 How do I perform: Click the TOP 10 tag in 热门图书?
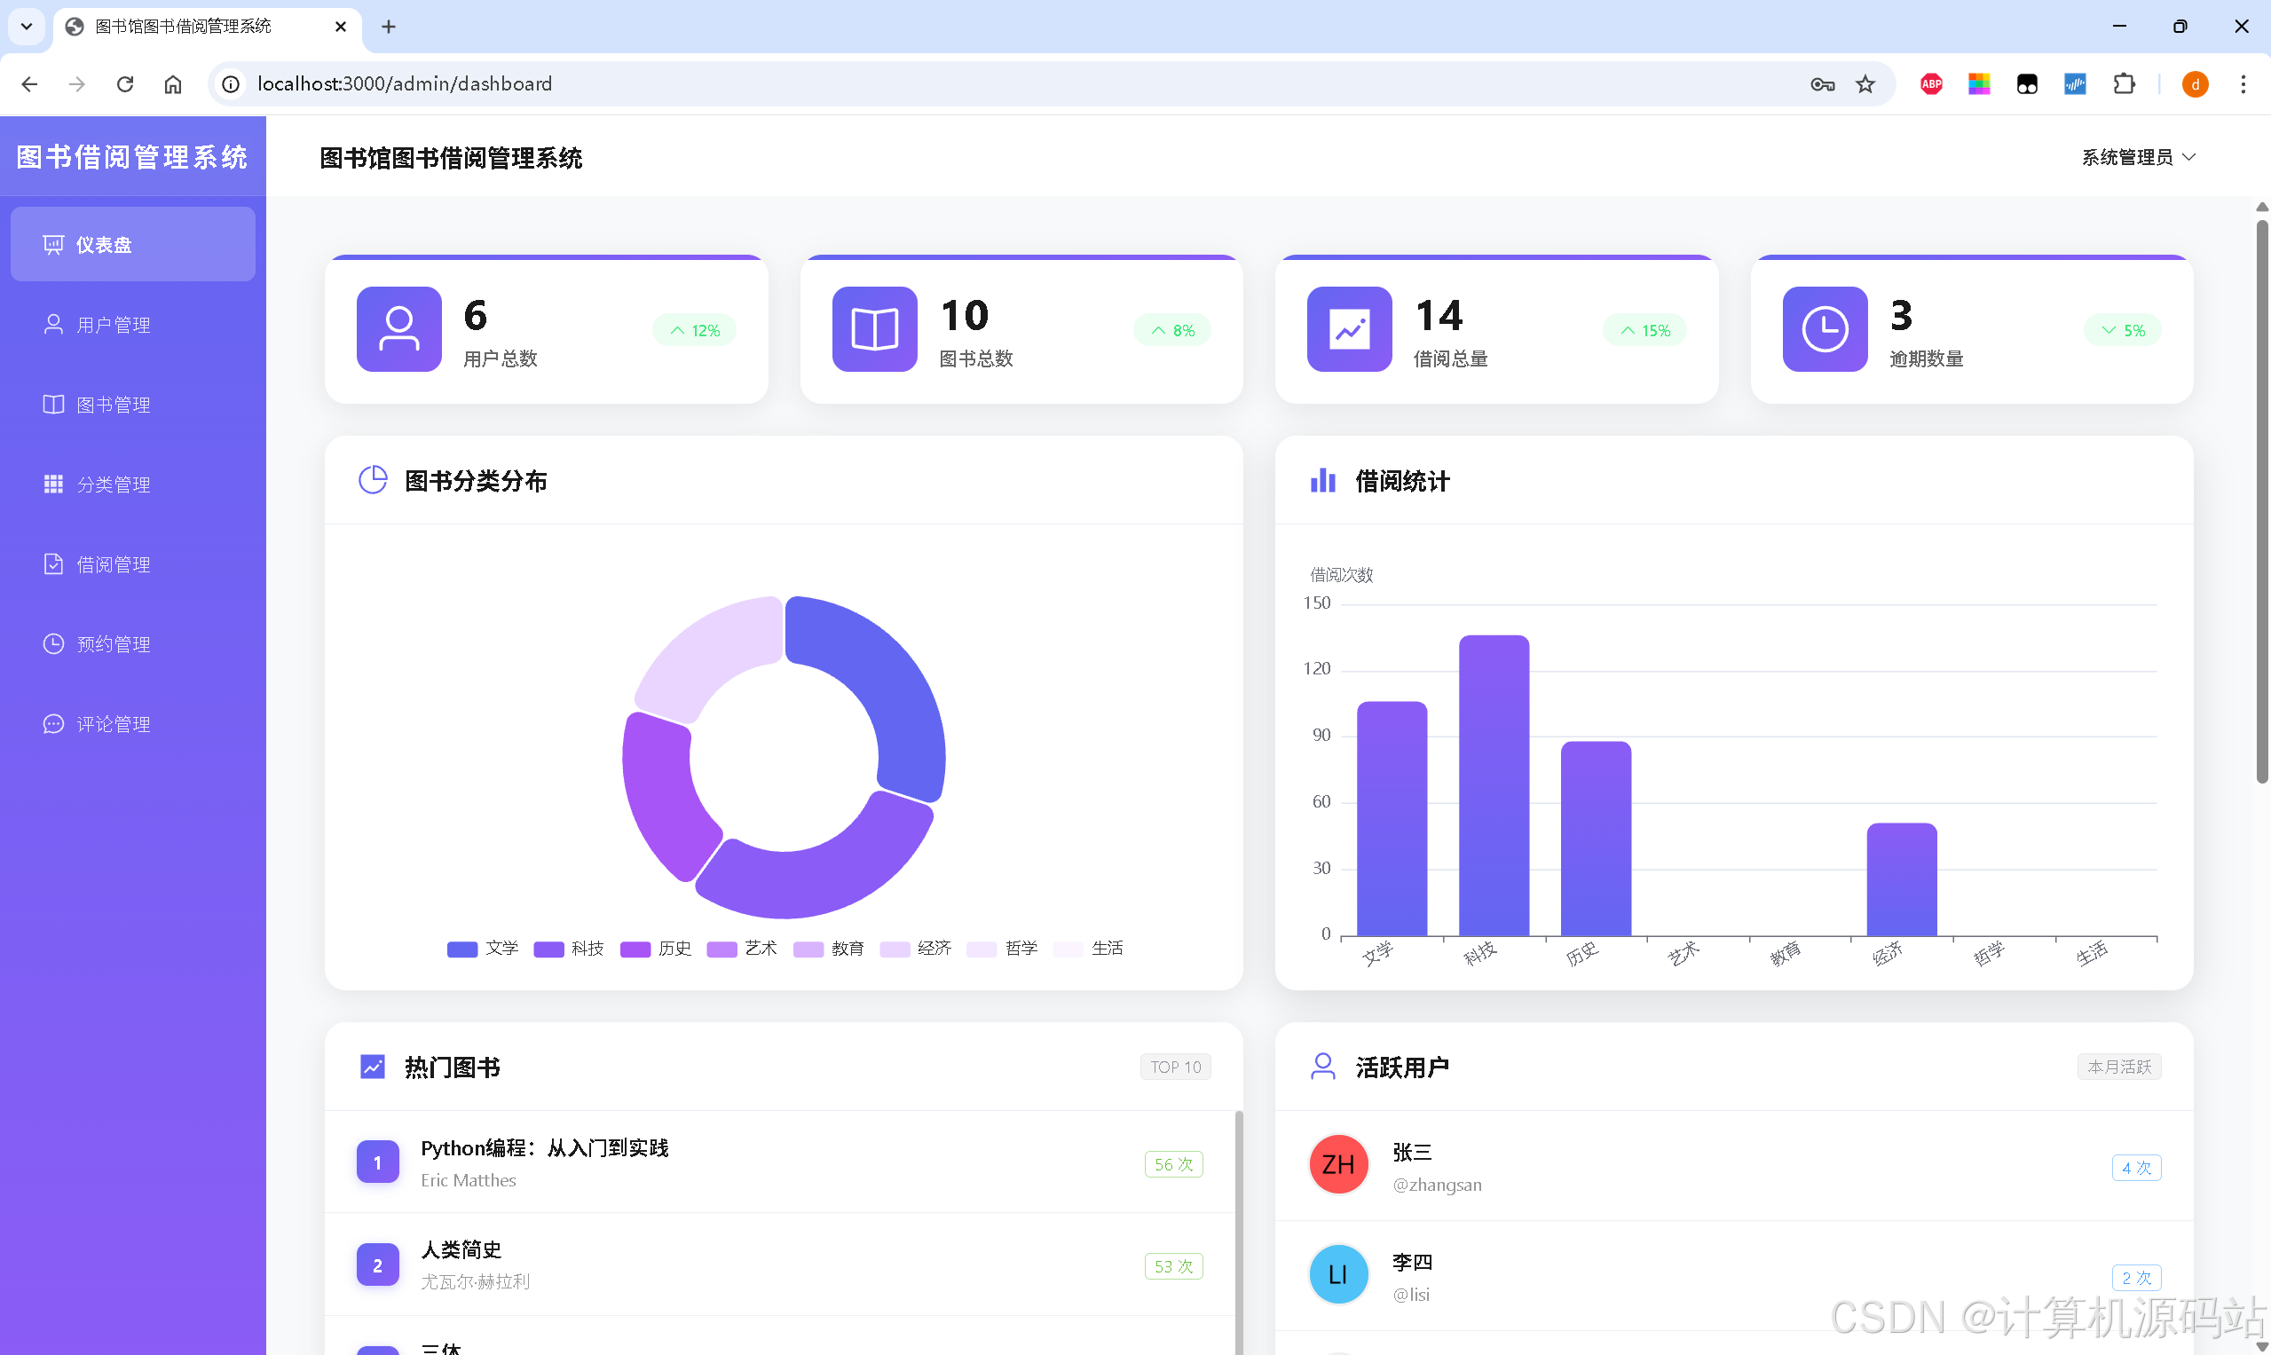point(1175,1067)
